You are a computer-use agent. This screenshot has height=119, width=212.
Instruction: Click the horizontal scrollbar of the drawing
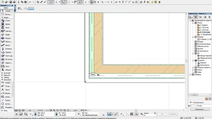136,110
